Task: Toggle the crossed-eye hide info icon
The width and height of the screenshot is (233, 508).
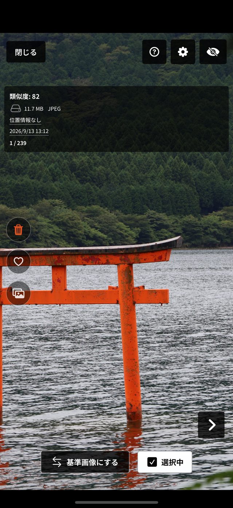Action: tap(213, 52)
